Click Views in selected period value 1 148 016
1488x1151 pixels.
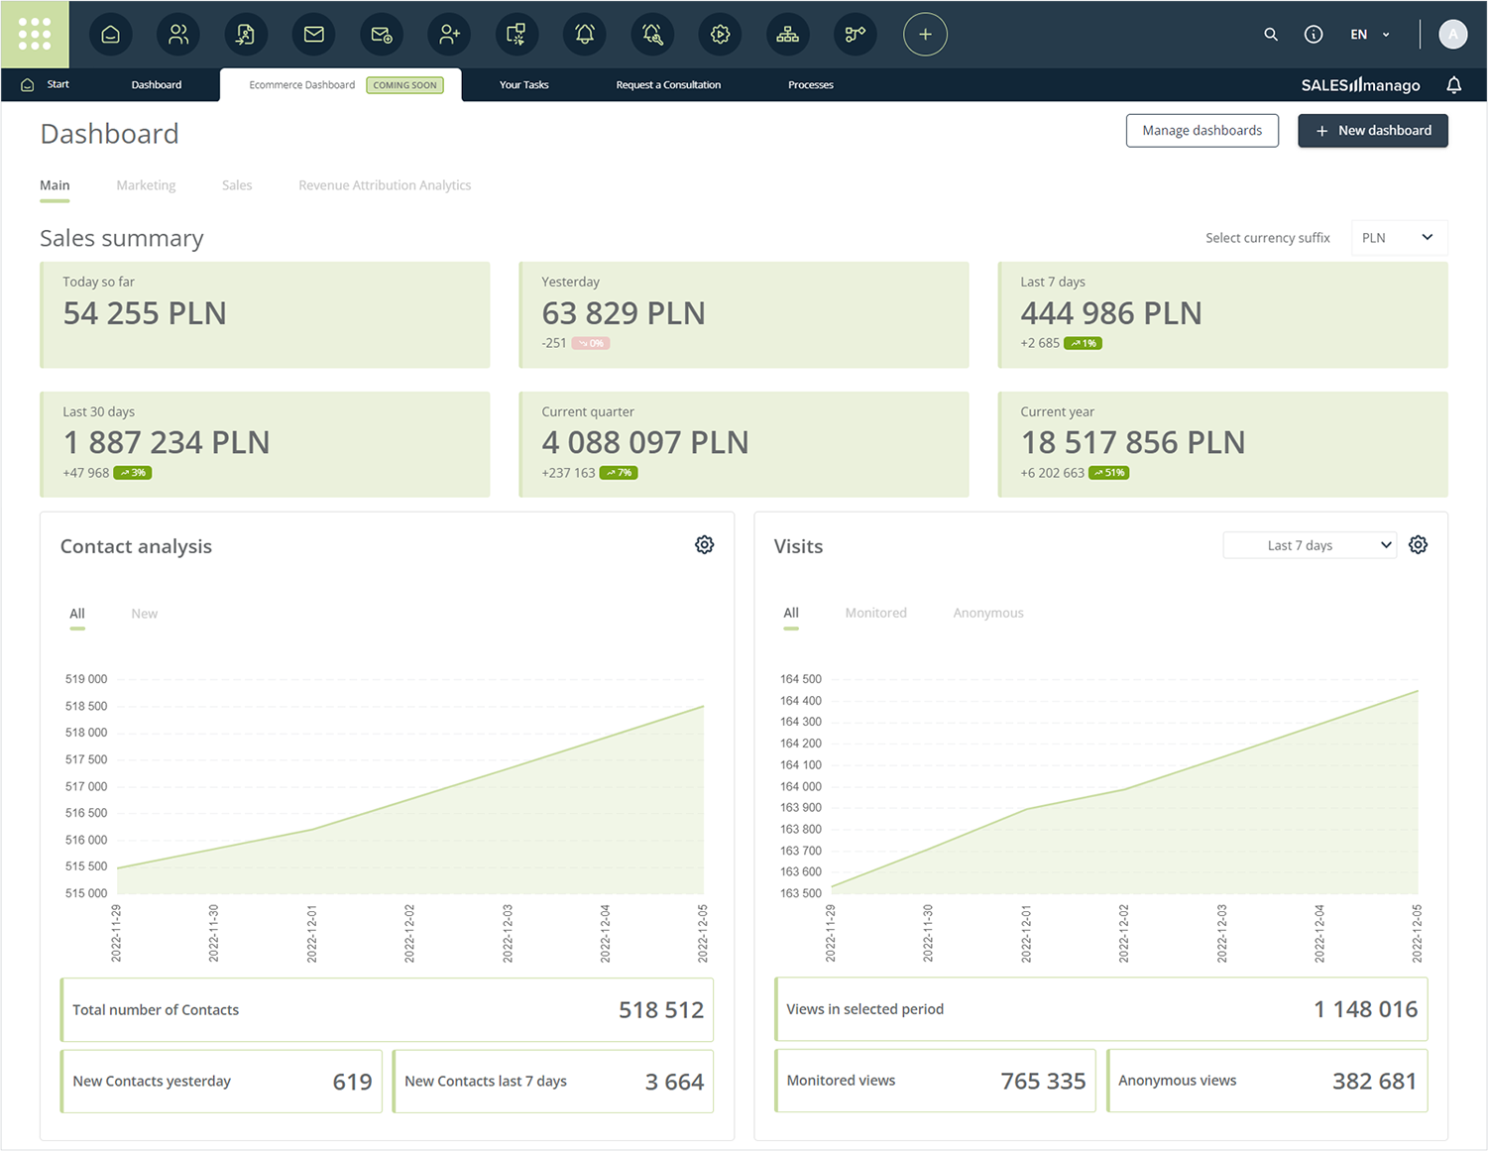click(x=1365, y=1009)
